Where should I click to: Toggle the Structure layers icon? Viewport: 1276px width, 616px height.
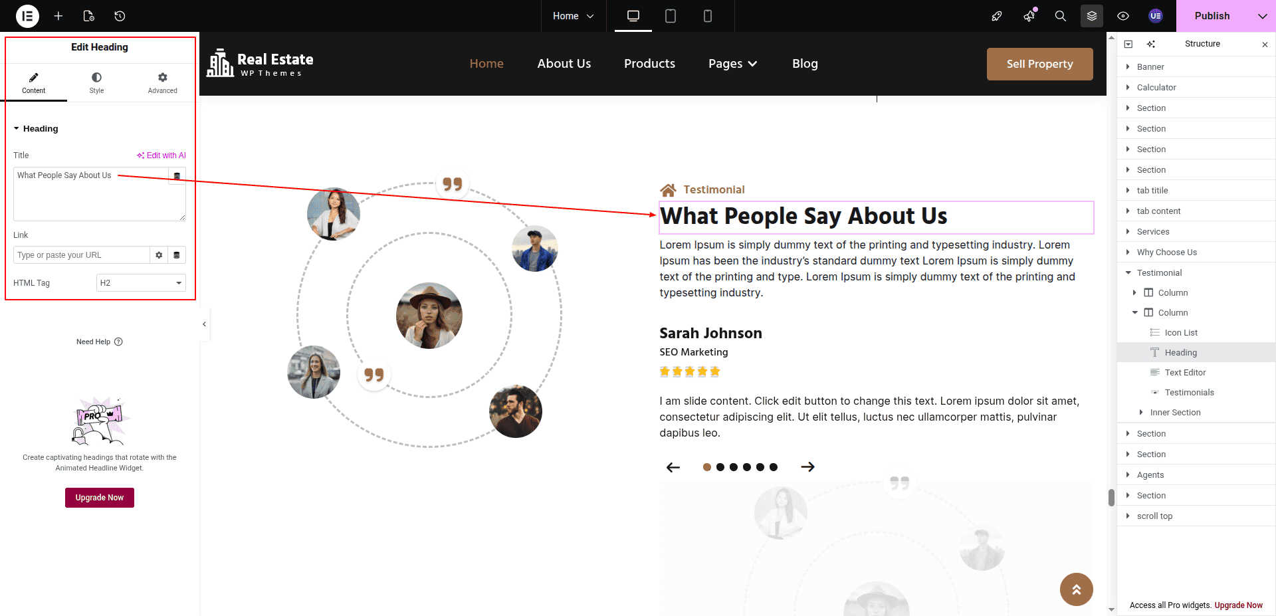[1091, 16]
